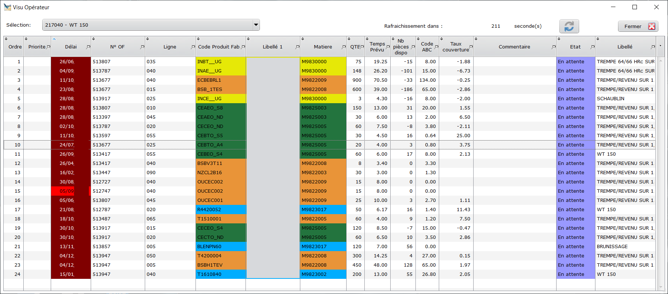Click the search magnifier in Délai column

point(88,47)
